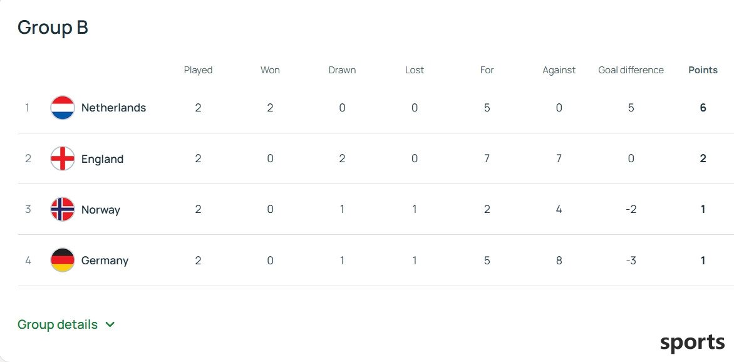Click the Group B heading
734x362 pixels.
click(x=53, y=27)
